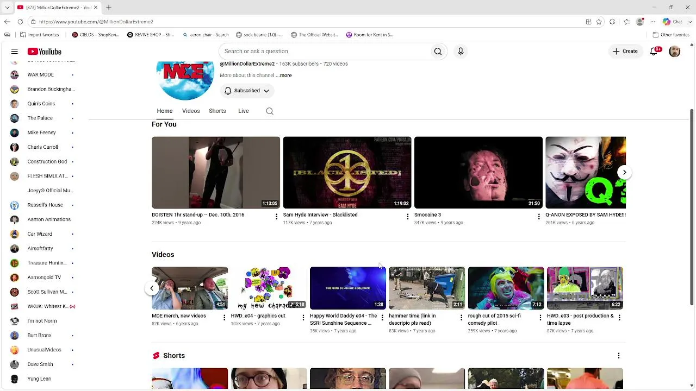
Task: Switch to the channel Shorts tab
Action: point(217,111)
